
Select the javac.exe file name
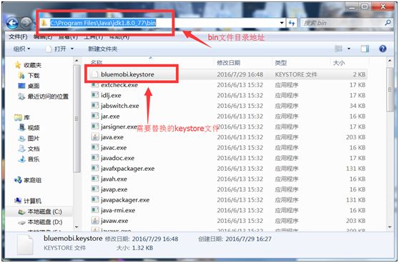tap(114, 147)
